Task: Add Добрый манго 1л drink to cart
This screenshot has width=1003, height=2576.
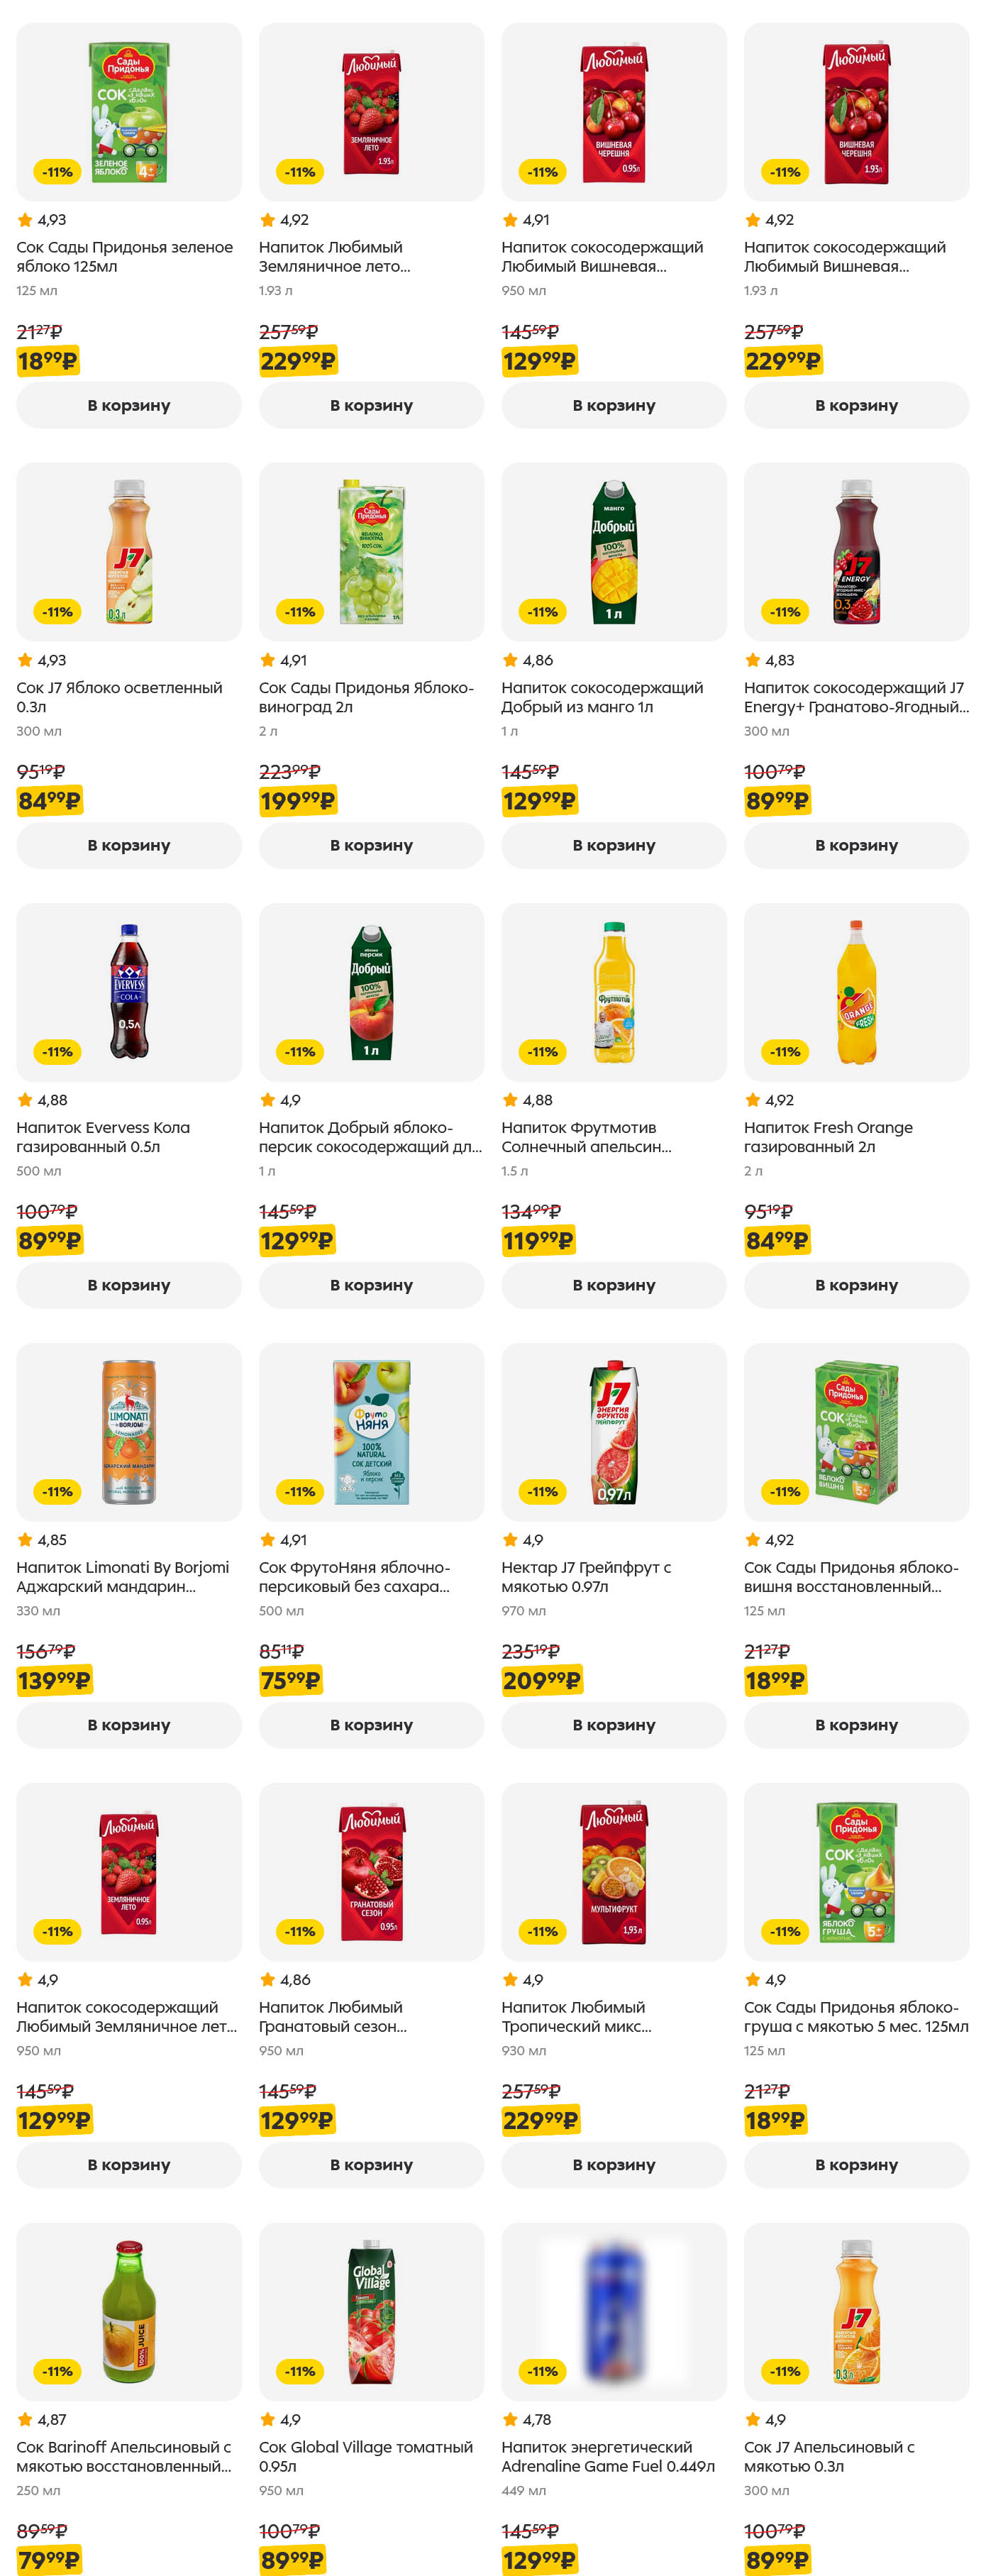Action: click(x=613, y=845)
